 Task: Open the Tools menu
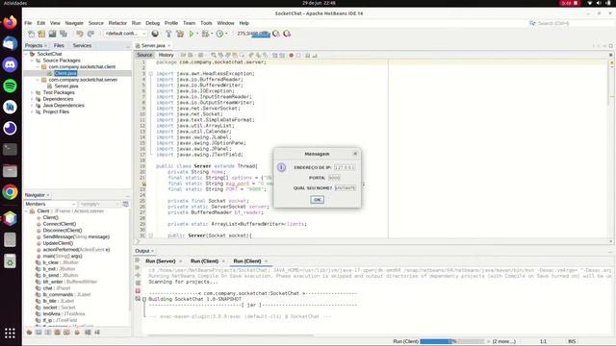click(206, 23)
